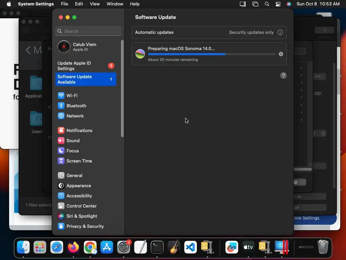Open Freeform from the Dock
The image size is (346, 260).
[x=232, y=247]
